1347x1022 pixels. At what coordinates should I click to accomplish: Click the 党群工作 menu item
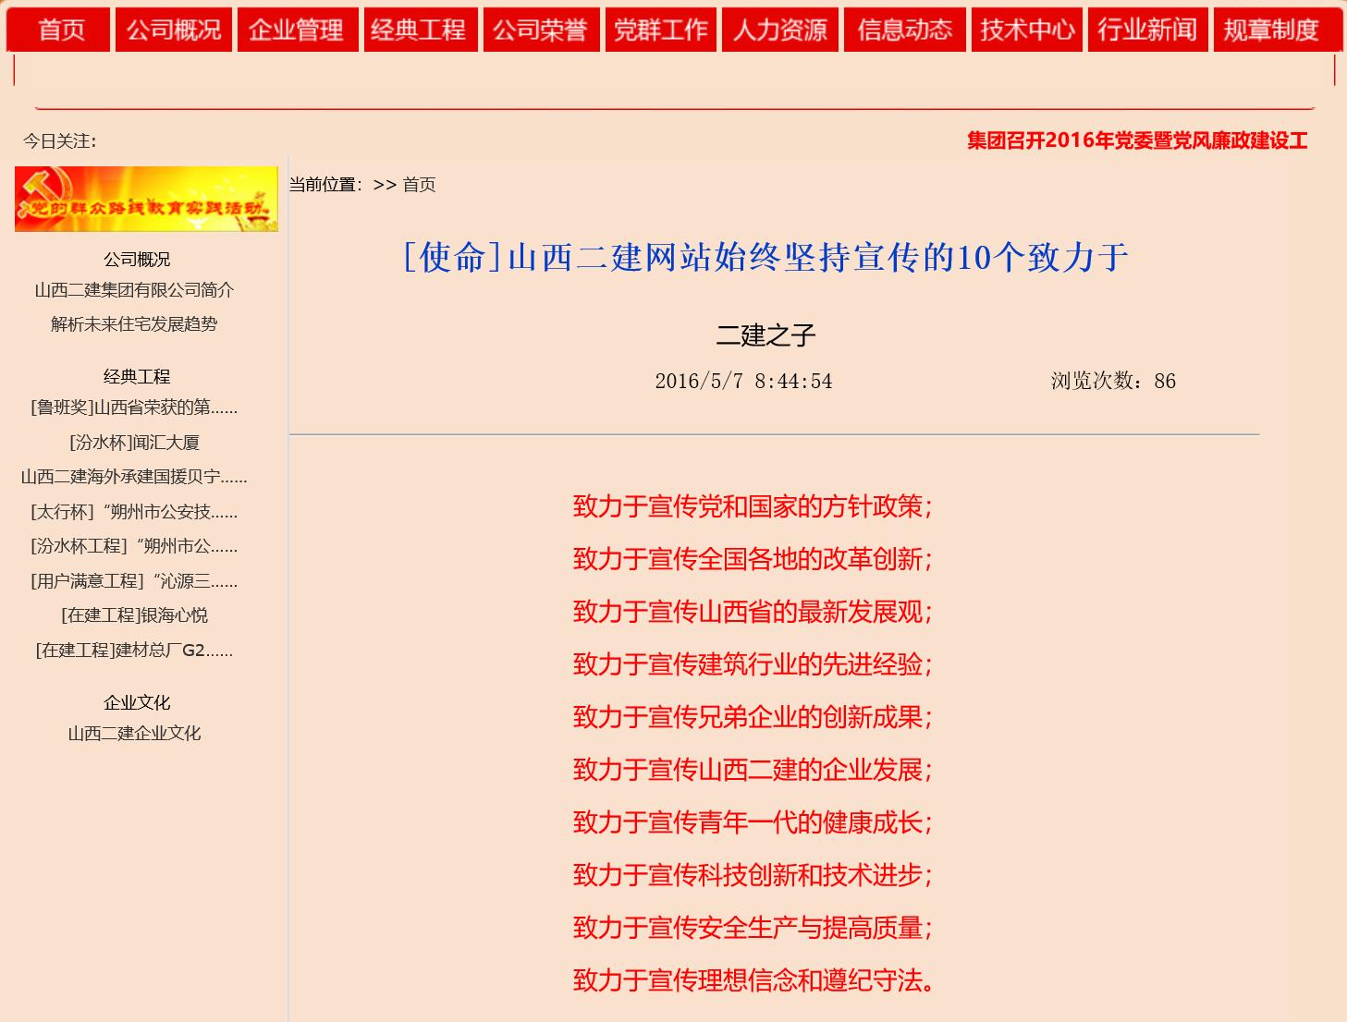click(x=661, y=30)
